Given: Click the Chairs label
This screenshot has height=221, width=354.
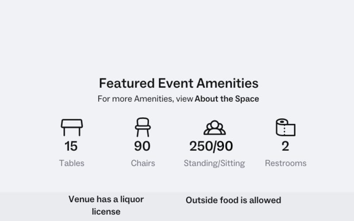Looking at the screenshot, I should point(143,163).
